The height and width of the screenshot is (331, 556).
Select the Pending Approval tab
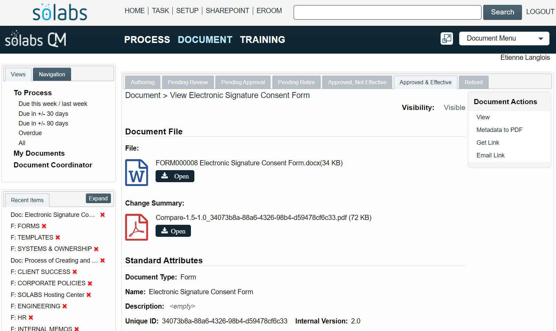pos(243,82)
